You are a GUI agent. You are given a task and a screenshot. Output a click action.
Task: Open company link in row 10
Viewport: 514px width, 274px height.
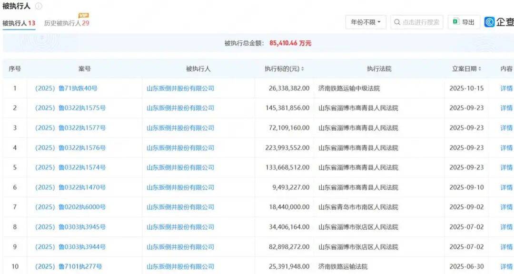180,266
